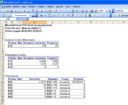Viewport: 128px width, 105px height.
Task: Open the Print Preview magnifier icon
Action: tap(28, 11)
